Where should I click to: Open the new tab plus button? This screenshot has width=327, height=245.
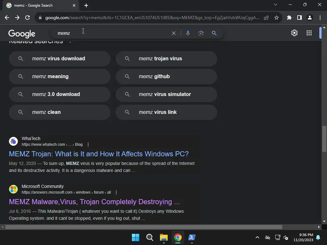(x=86, y=5)
